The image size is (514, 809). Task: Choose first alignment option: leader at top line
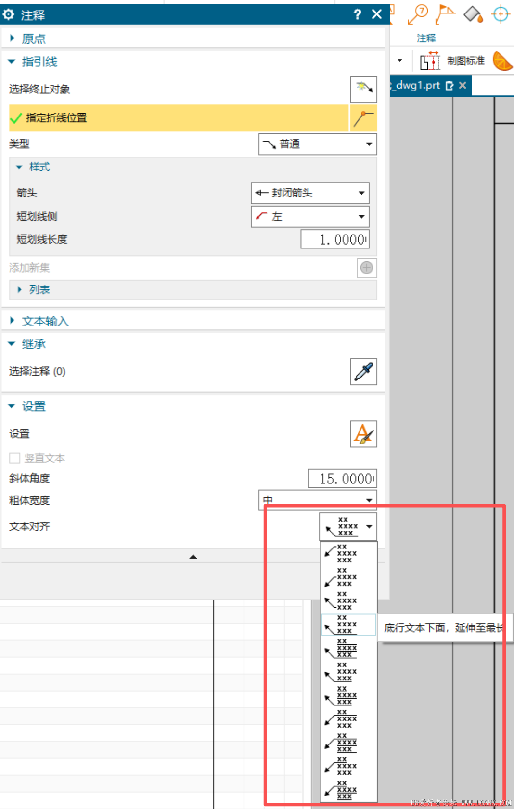(x=348, y=553)
